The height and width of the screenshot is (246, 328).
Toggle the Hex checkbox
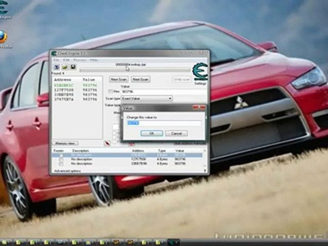[111, 92]
